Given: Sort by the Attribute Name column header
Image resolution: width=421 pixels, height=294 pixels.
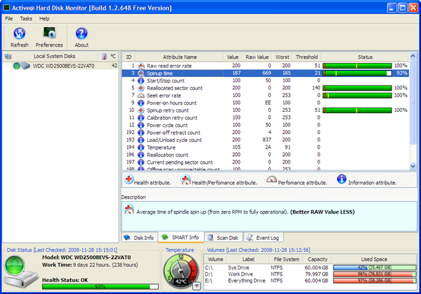Looking at the screenshot, I should (x=180, y=57).
